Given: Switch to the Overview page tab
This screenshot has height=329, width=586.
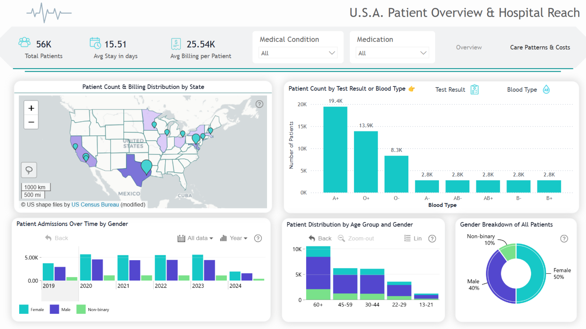Looking at the screenshot, I should click(x=469, y=48).
